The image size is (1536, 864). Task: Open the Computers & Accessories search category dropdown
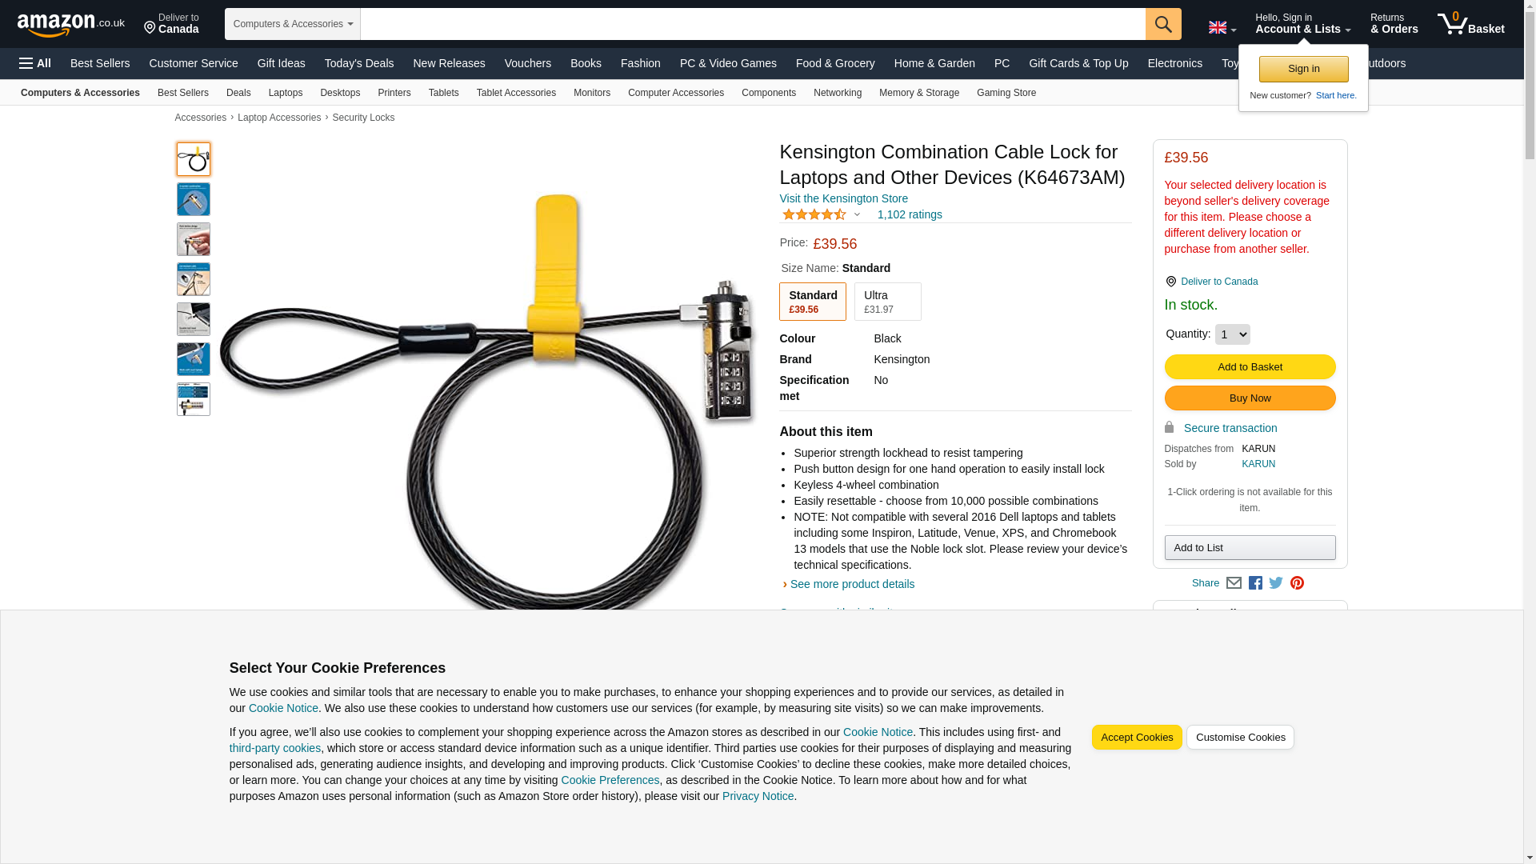tap(293, 24)
